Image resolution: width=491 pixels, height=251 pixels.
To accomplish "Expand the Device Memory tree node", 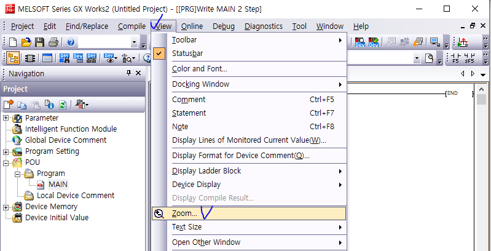I will (x=6, y=207).
